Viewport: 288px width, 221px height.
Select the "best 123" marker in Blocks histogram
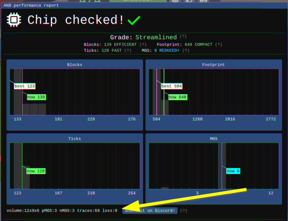(x=25, y=86)
